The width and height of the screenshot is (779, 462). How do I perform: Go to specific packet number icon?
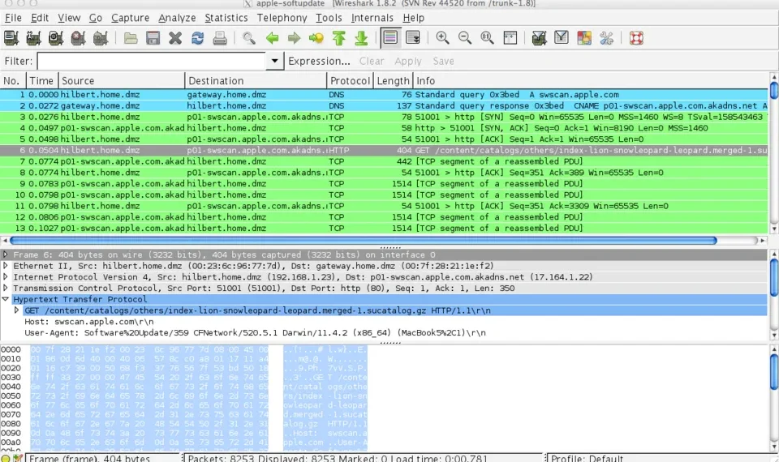click(x=316, y=38)
